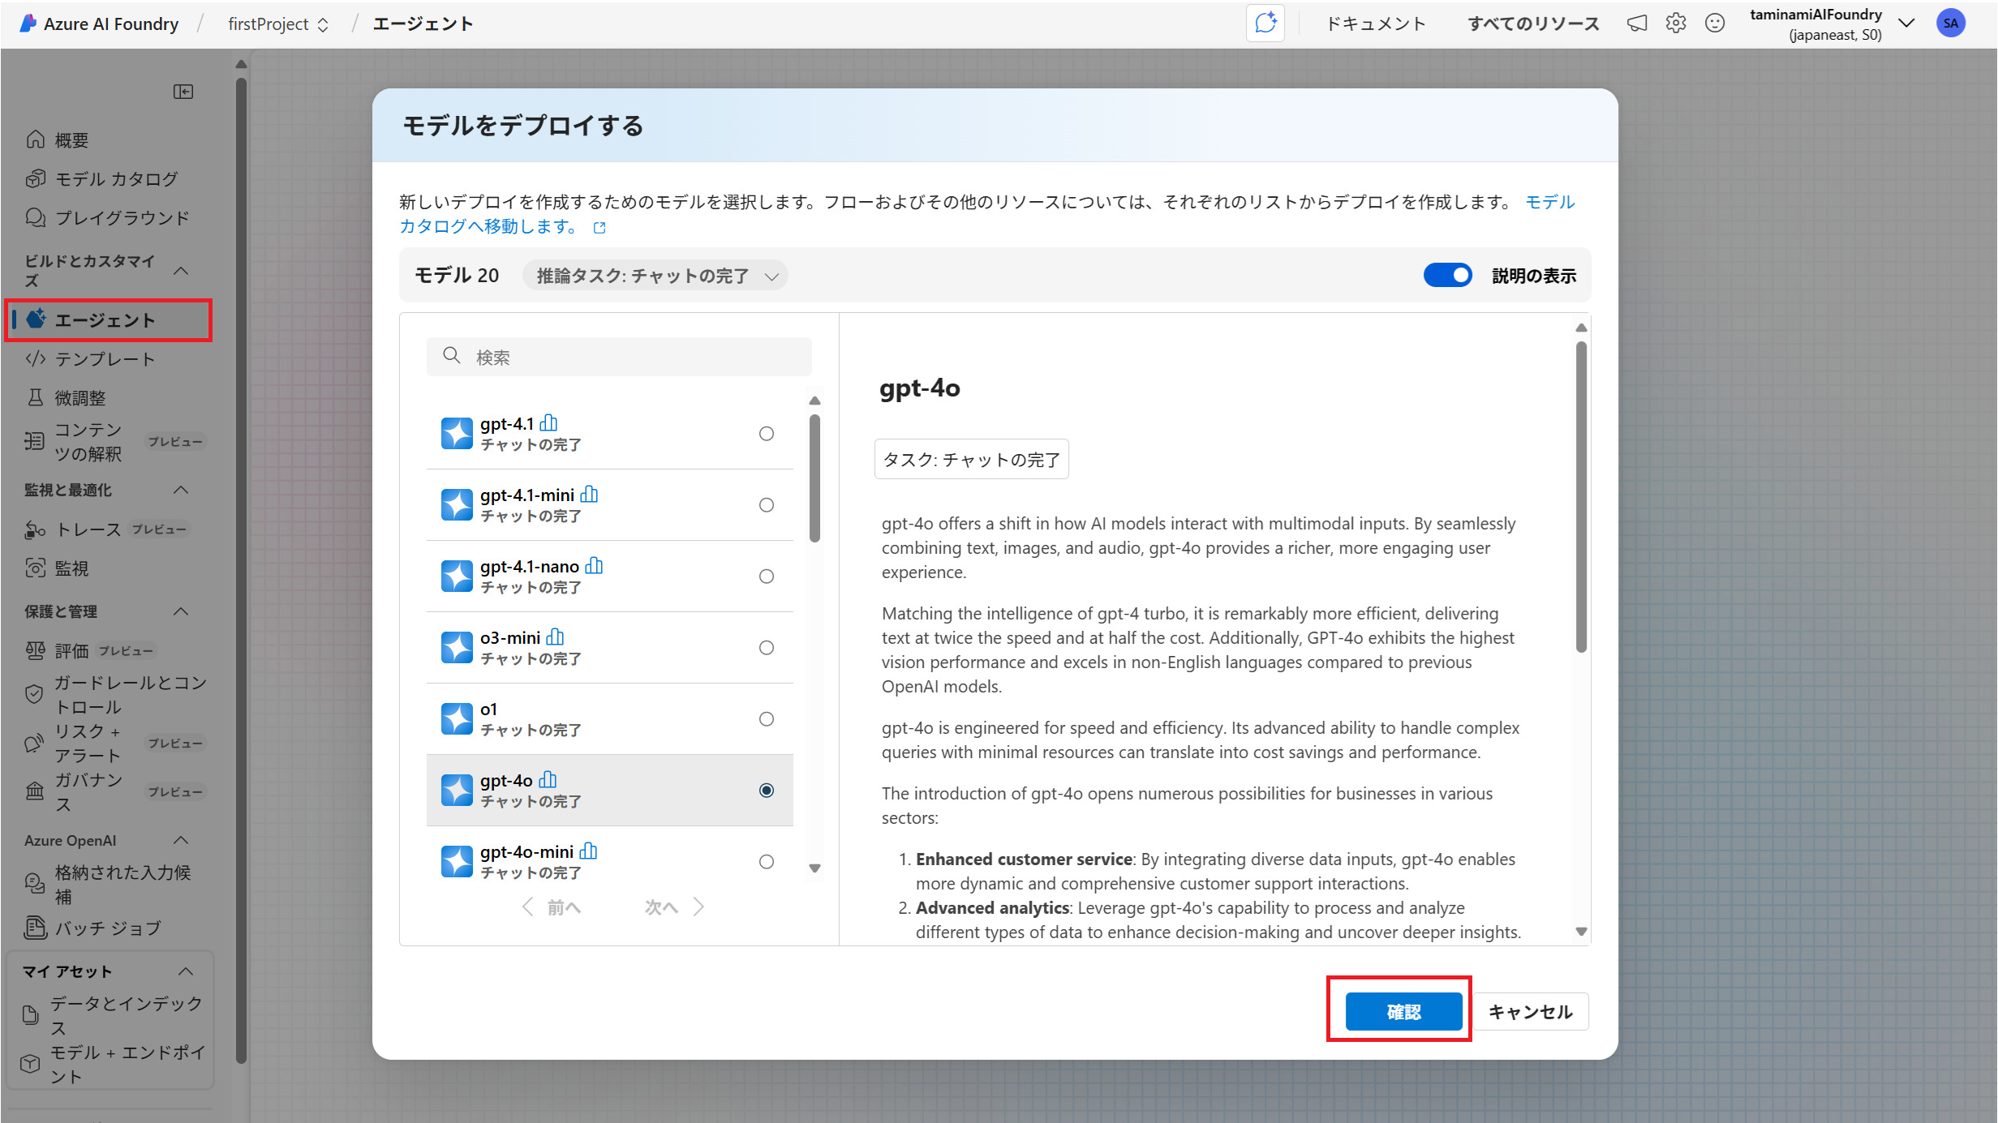Toggle the 説明の表示 switch off
This screenshot has height=1123, width=1998.
tap(1447, 276)
